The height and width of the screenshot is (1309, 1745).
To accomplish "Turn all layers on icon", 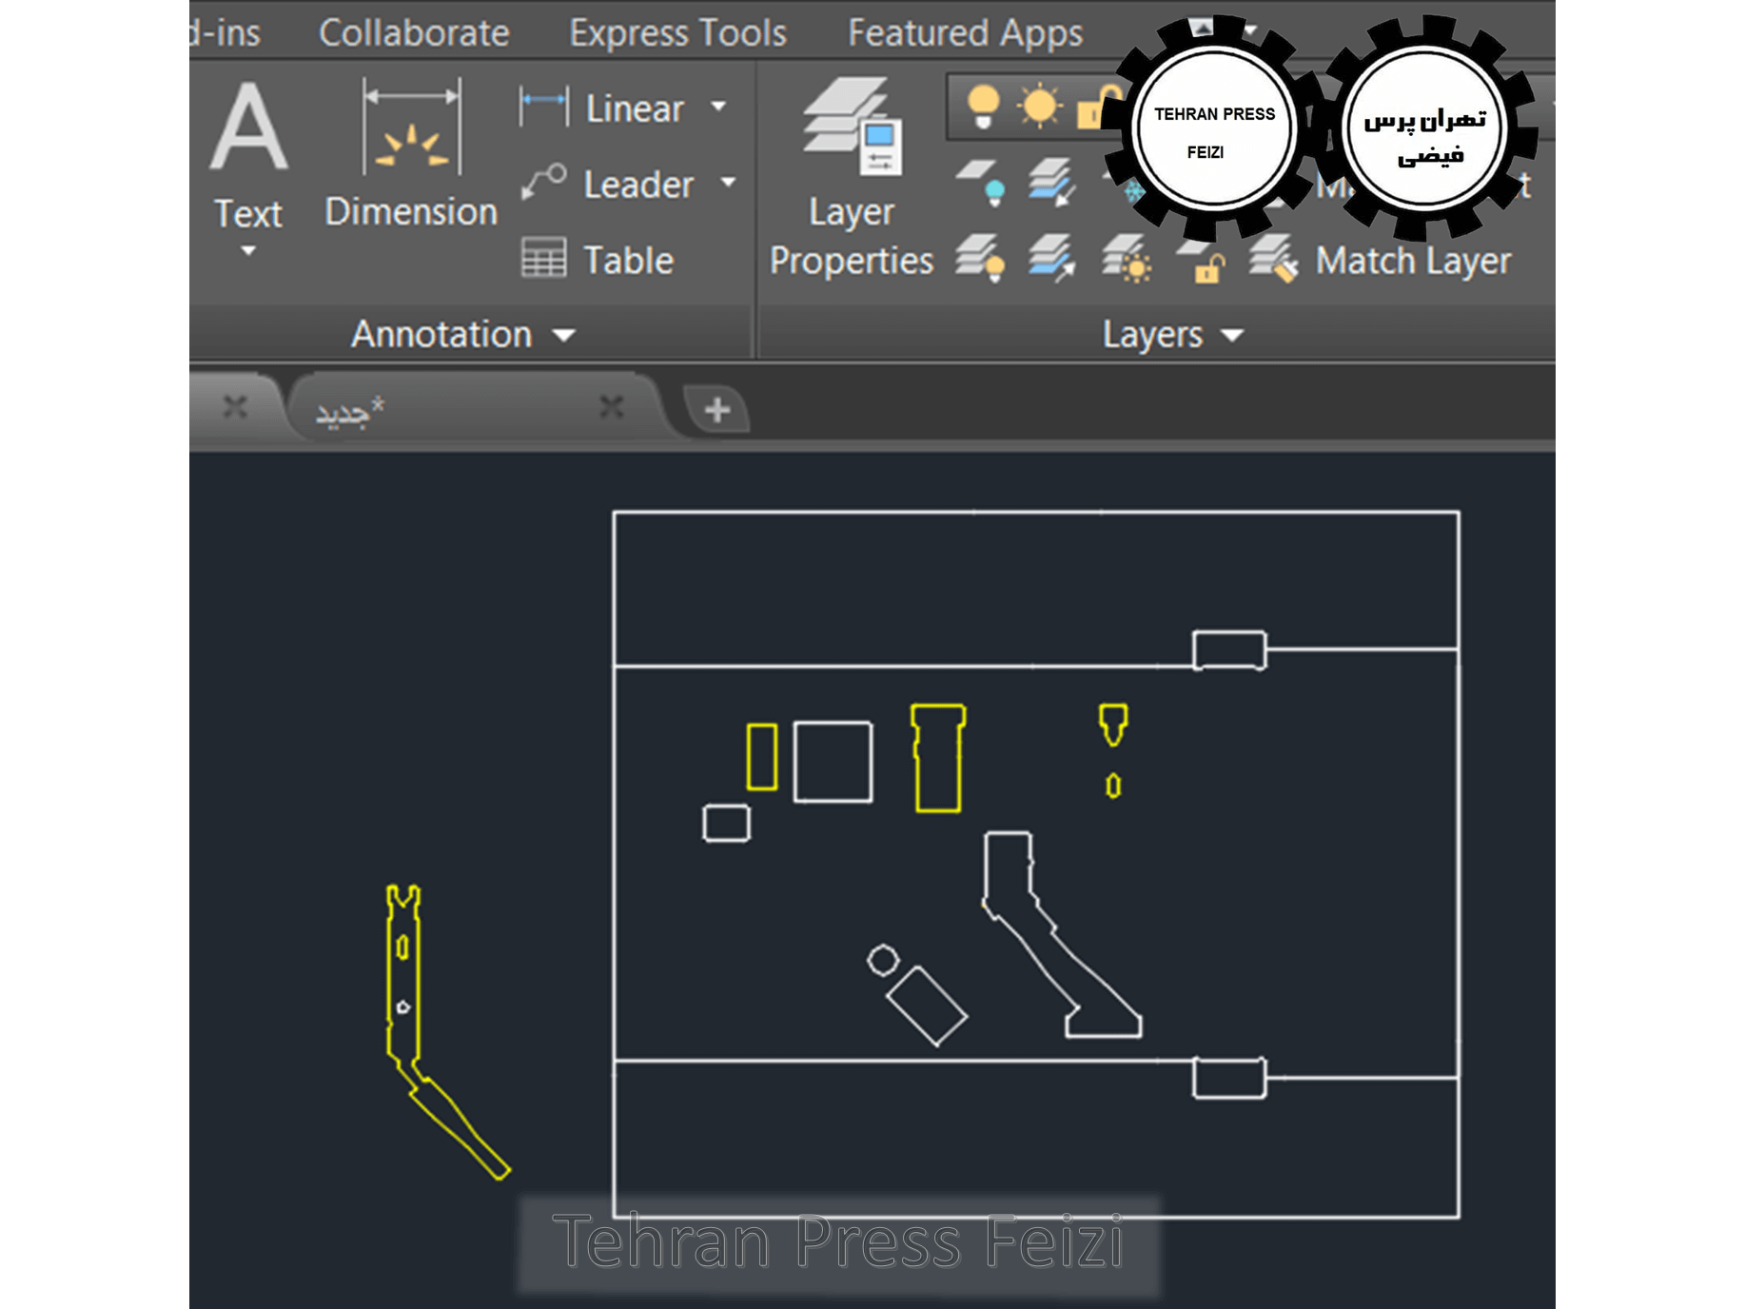I will [981, 259].
